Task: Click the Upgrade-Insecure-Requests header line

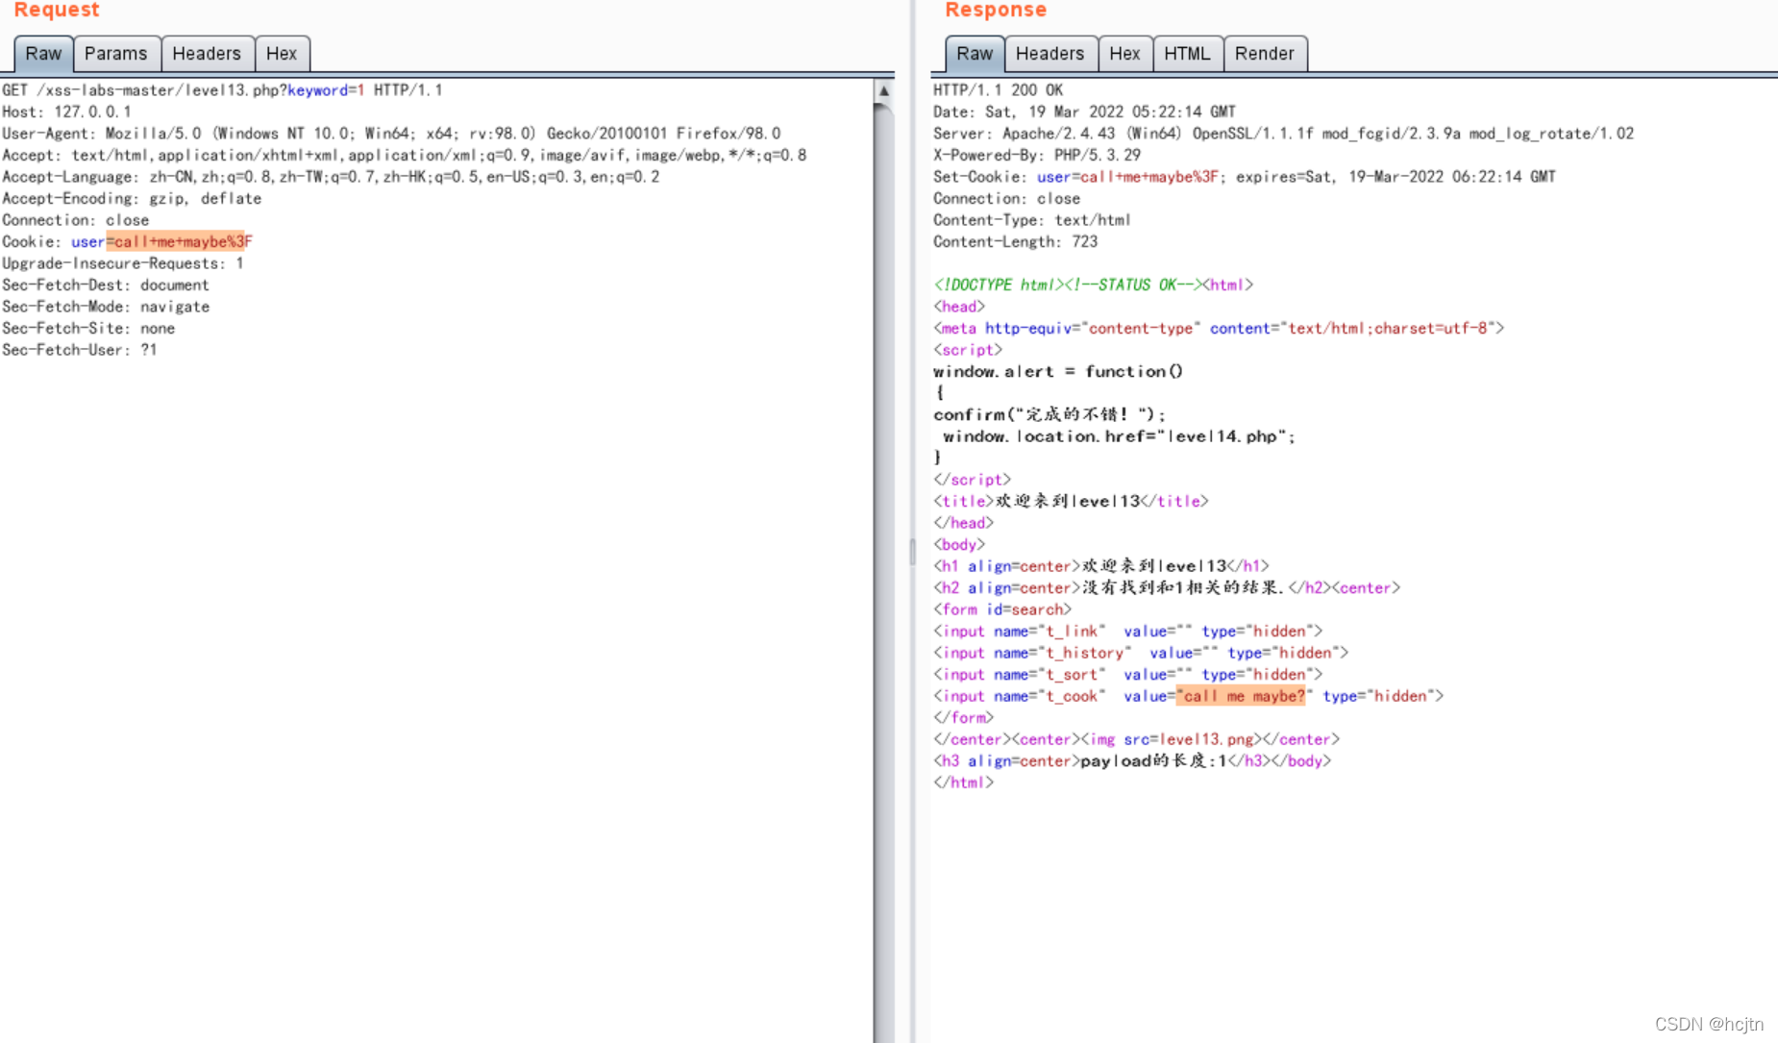Action: coord(123,263)
